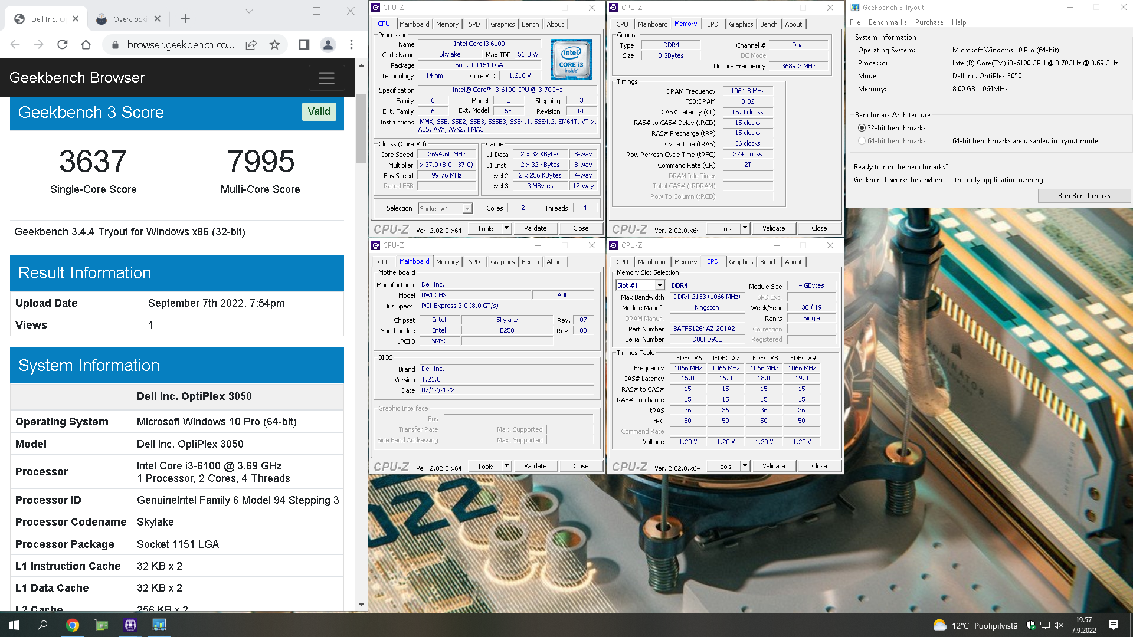
Task: Open Chrome three-dot menu
Action: pos(351,45)
